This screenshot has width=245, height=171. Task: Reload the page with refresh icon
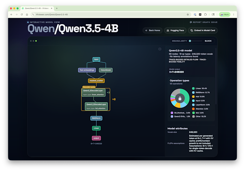tap(22, 15)
